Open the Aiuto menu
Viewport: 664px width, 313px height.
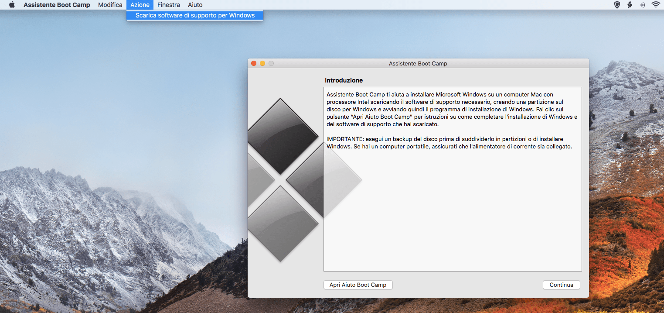[x=195, y=5]
